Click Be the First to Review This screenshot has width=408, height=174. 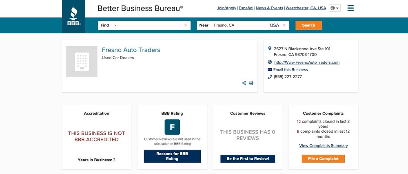click(248, 158)
